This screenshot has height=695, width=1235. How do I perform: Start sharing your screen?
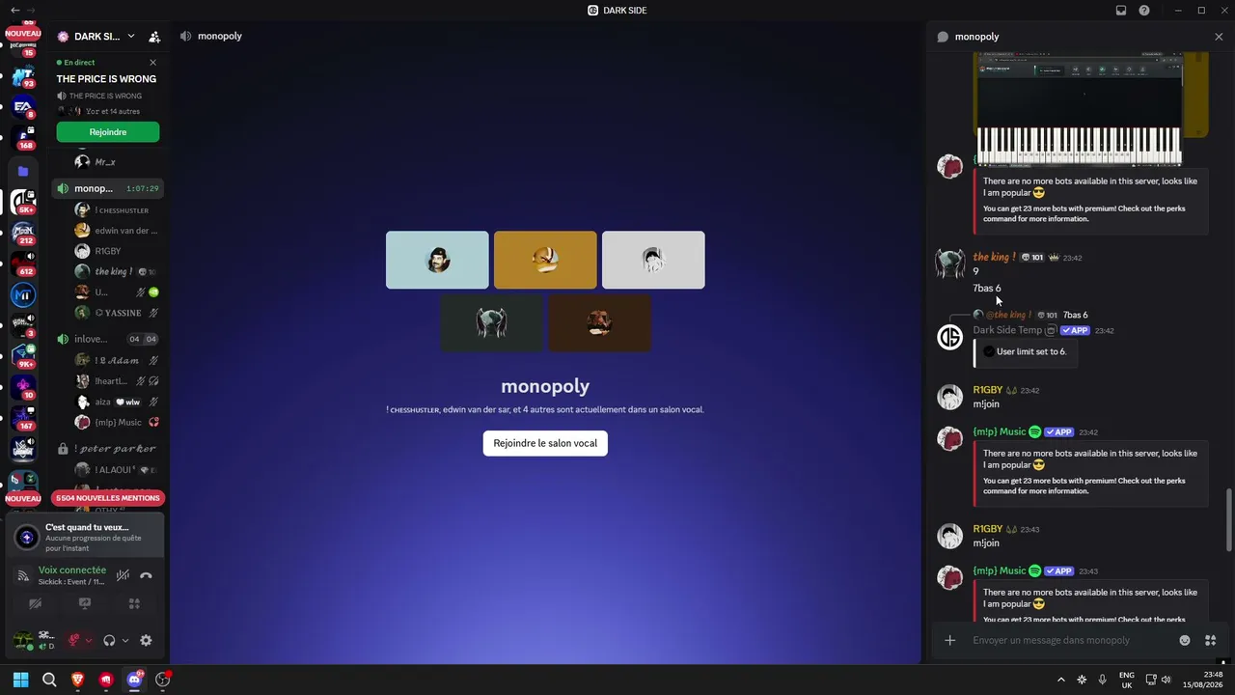pyautogui.click(x=85, y=604)
